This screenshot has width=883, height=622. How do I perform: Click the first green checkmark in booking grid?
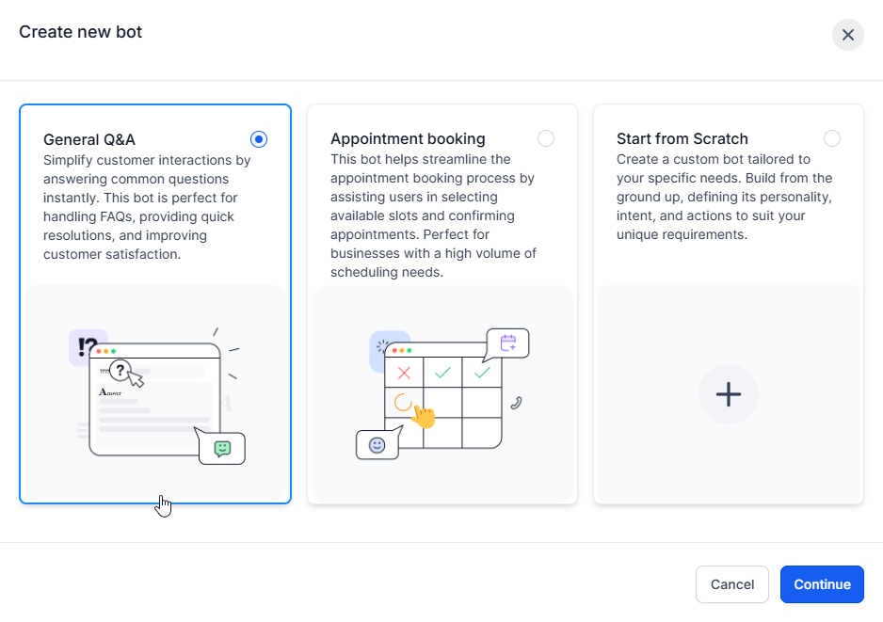pos(442,373)
